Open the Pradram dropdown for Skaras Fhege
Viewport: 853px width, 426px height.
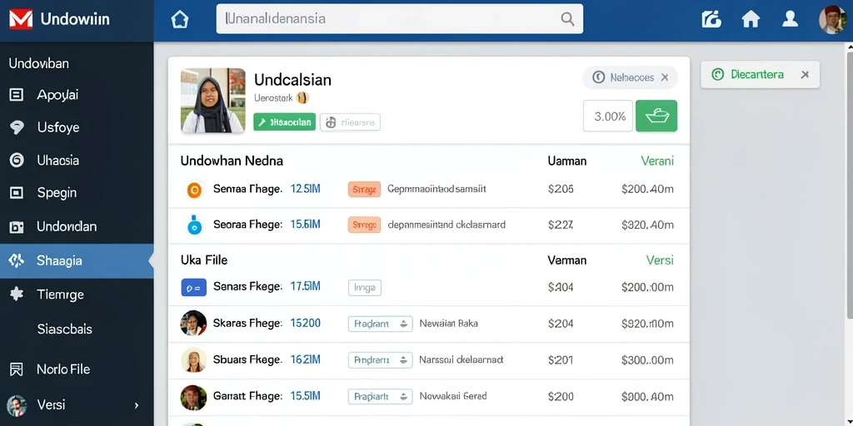pyautogui.click(x=380, y=324)
